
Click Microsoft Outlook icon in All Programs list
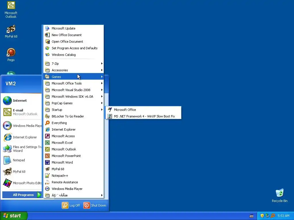(x=47, y=149)
